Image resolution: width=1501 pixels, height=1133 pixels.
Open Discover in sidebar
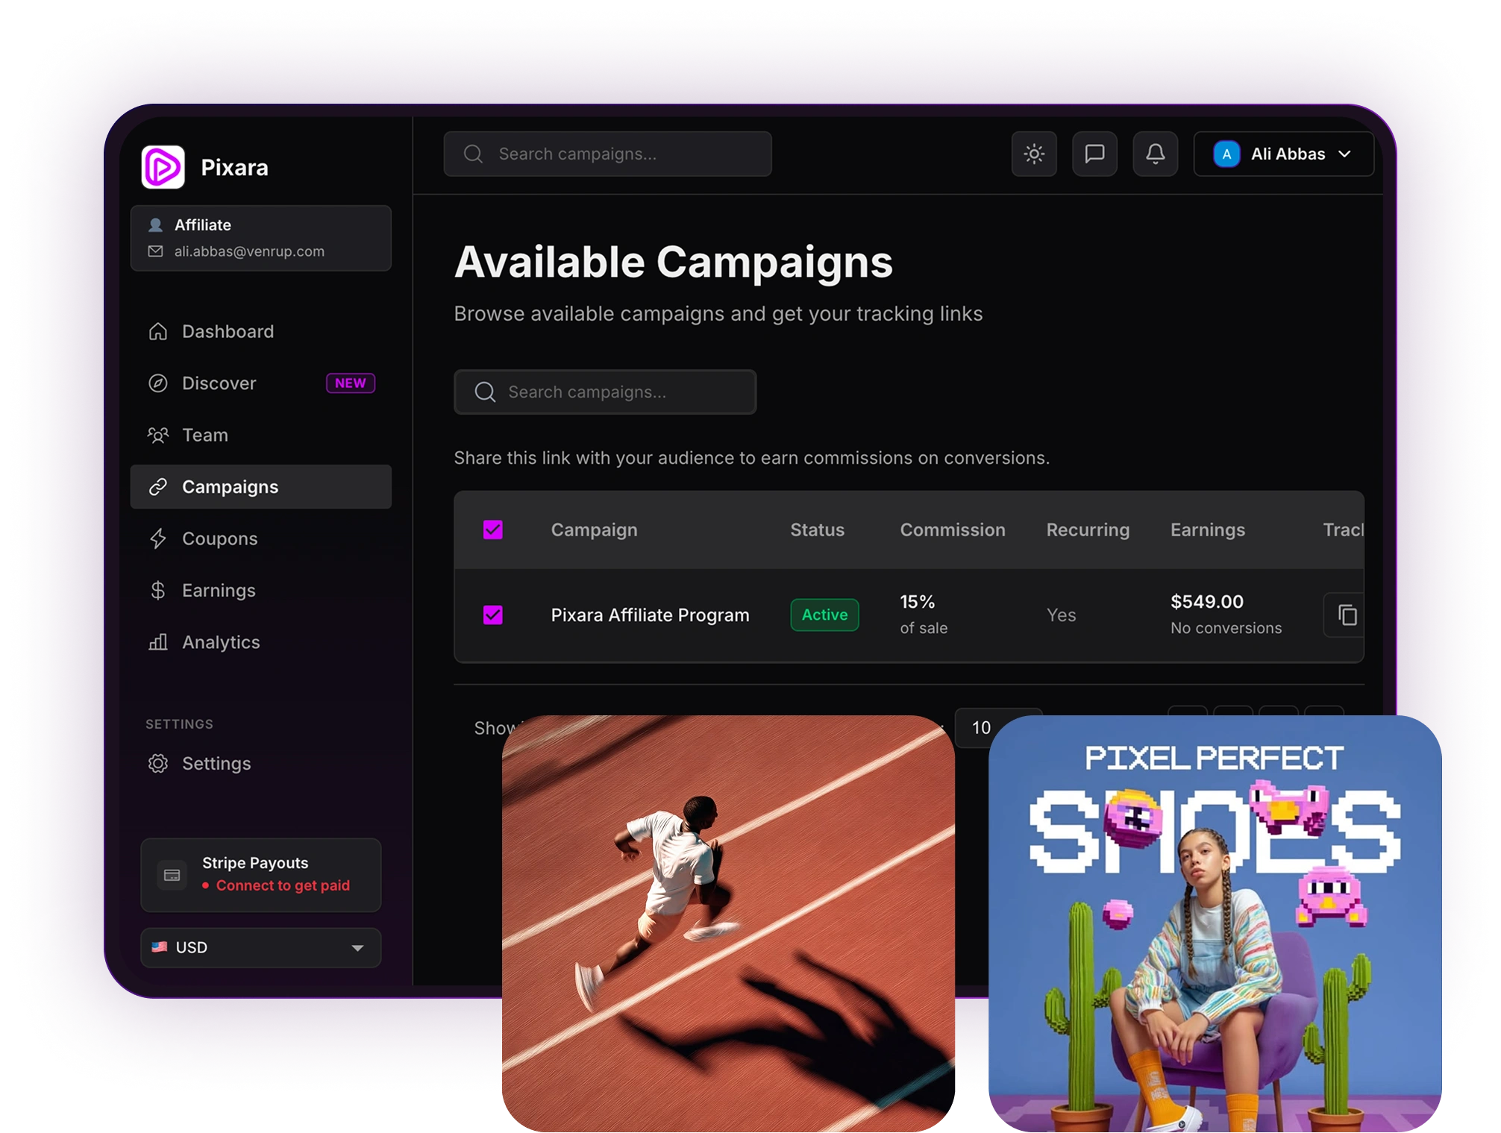(x=260, y=383)
